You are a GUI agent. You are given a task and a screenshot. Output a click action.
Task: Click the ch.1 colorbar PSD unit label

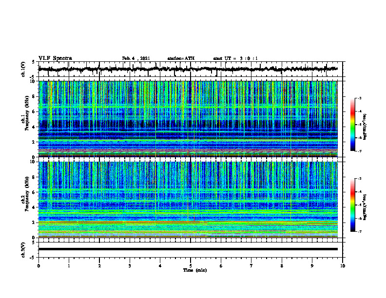tap(365, 127)
